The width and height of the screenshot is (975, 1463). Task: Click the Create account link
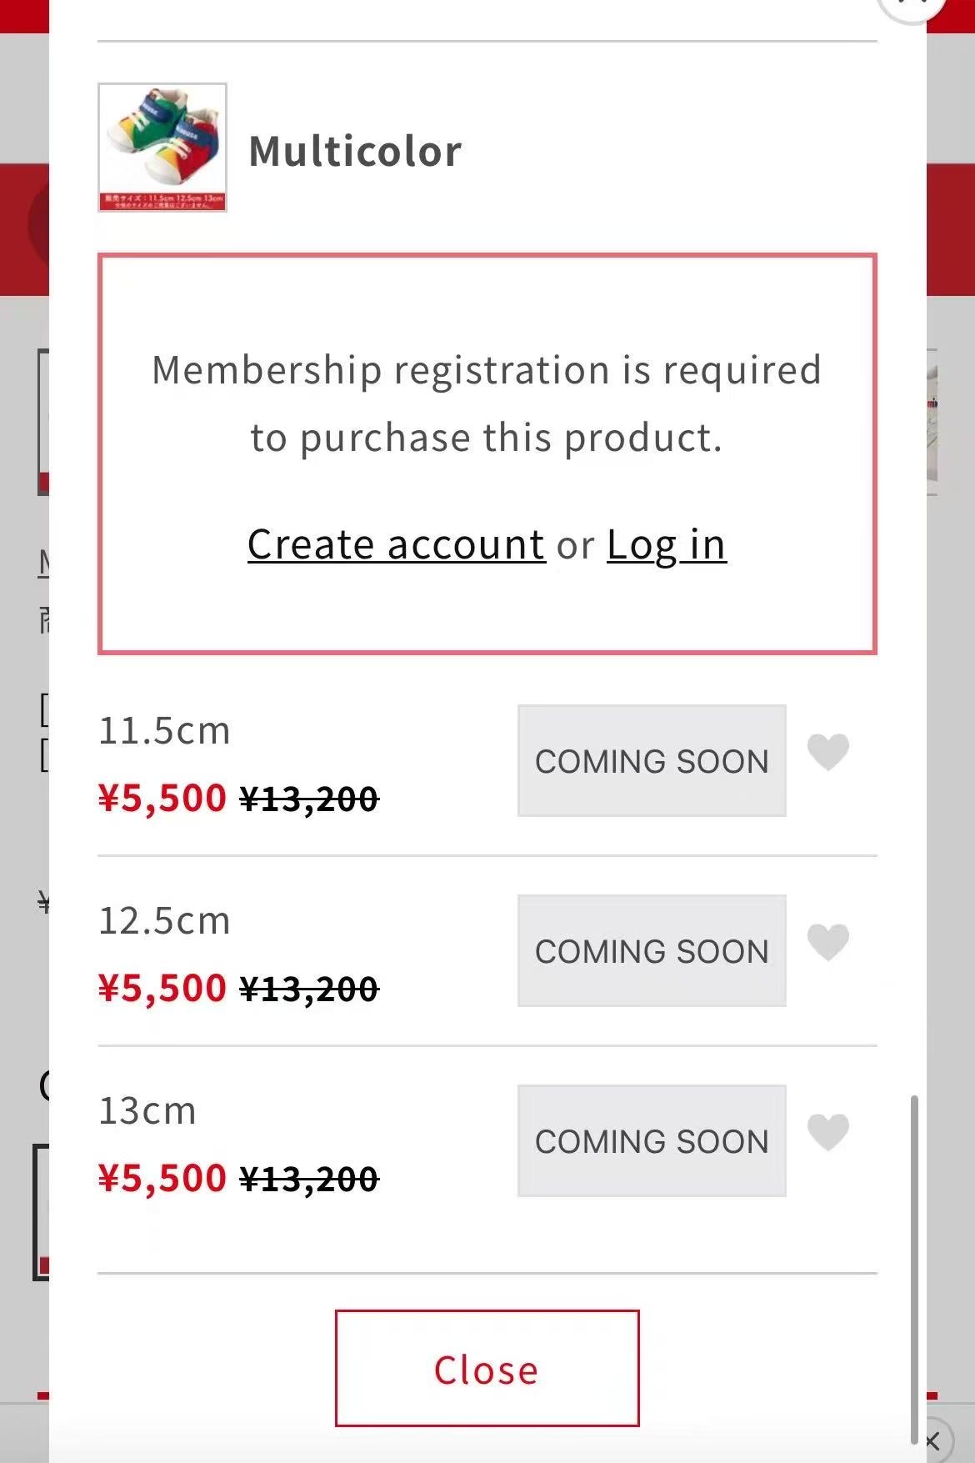pyautogui.click(x=397, y=545)
